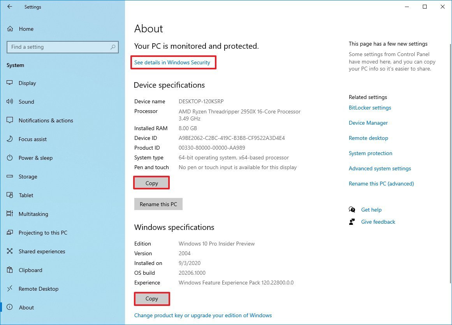452x325 pixels.
Task: Select Power & sleep
Action: [x=35, y=158]
